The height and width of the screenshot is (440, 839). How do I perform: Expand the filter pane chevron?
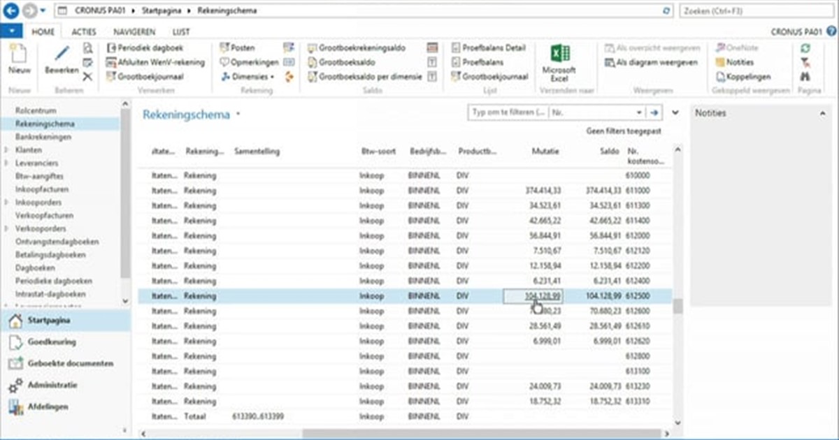click(675, 112)
